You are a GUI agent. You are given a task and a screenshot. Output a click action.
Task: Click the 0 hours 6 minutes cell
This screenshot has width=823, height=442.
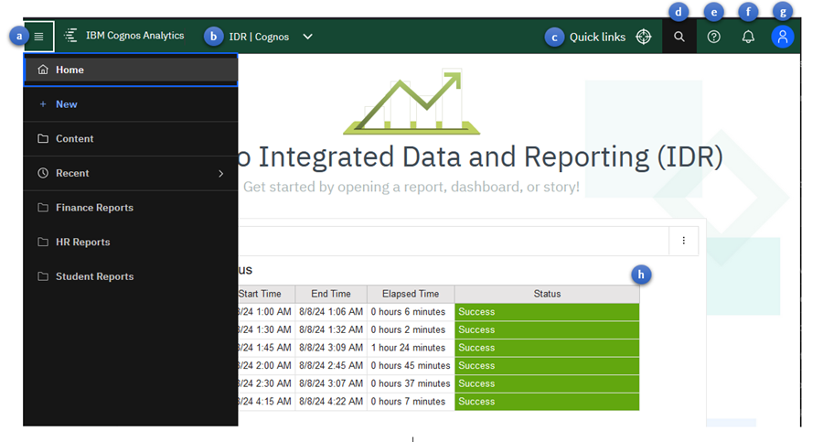[411, 312]
